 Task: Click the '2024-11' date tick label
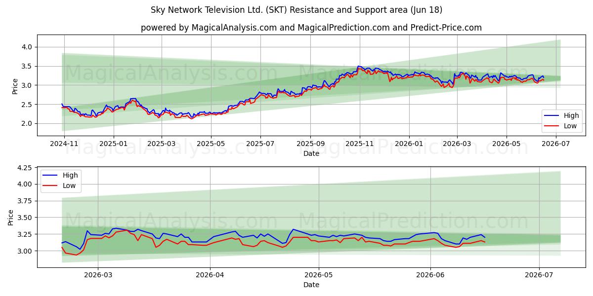(x=64, y=144)
